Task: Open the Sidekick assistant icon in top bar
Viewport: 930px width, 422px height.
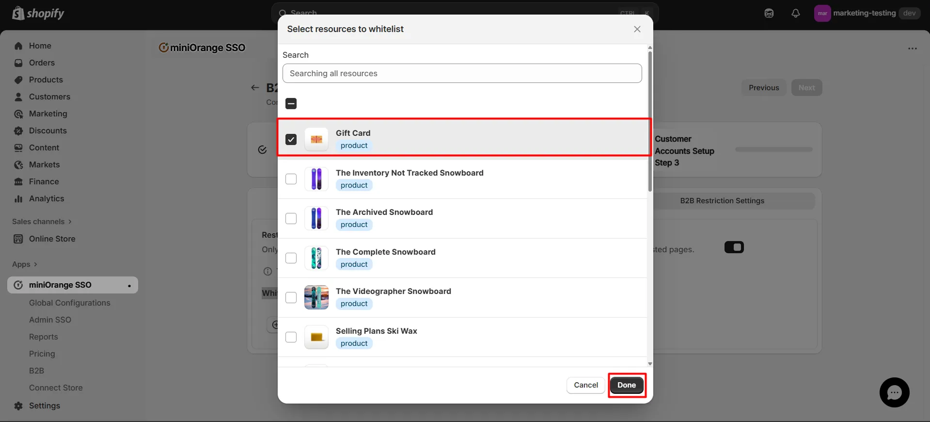Action: [769, 13]
